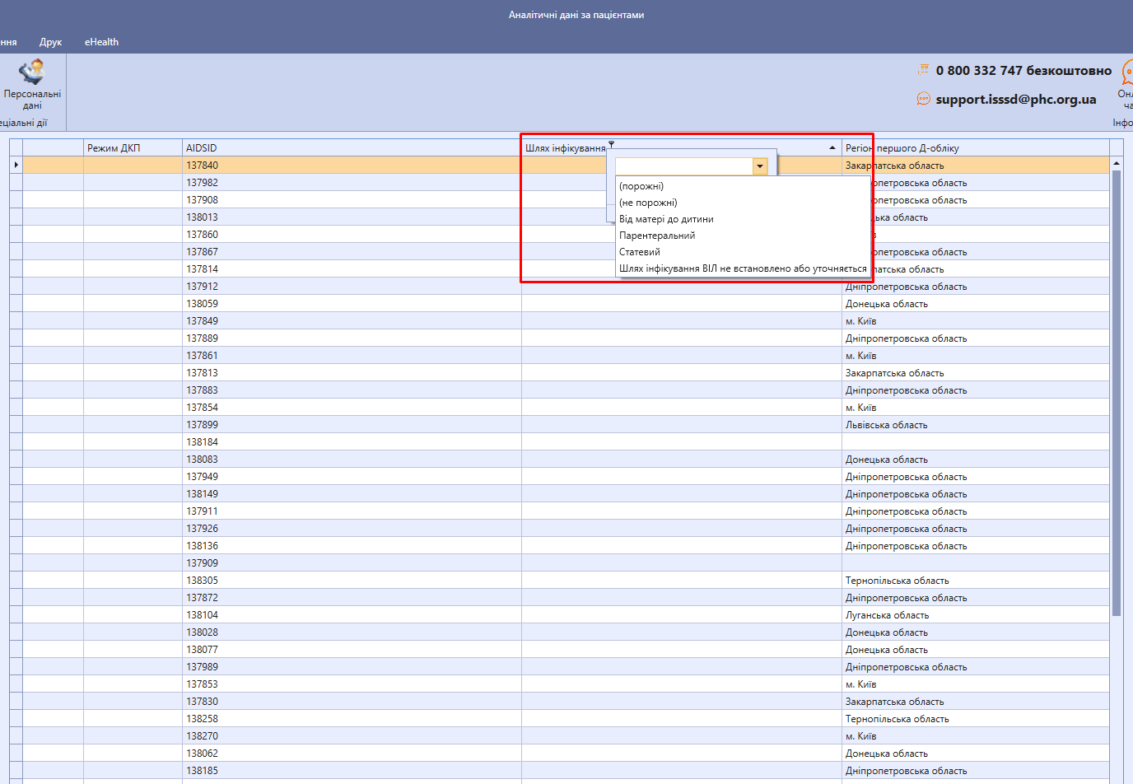Click the vertical scrollbar up arrow
This screenshot has height=784, width=1133.
1117,163
